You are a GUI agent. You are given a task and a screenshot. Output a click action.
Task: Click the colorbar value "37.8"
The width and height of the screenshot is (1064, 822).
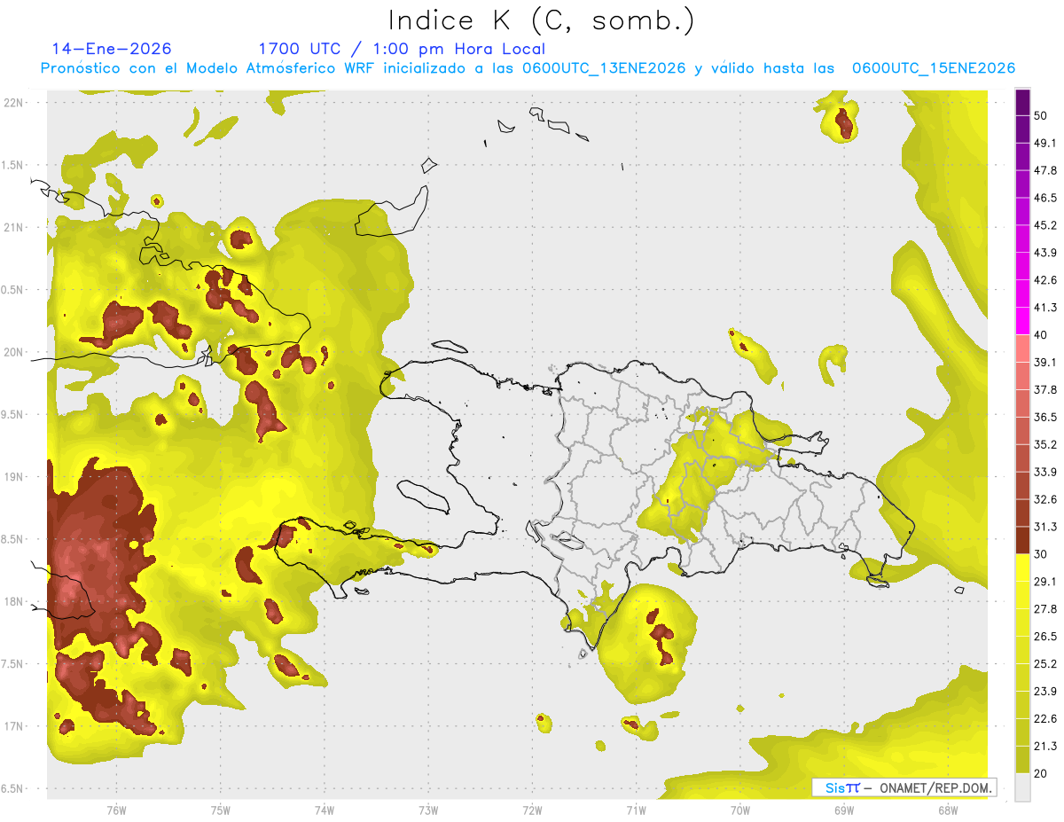pos(1045,390)
